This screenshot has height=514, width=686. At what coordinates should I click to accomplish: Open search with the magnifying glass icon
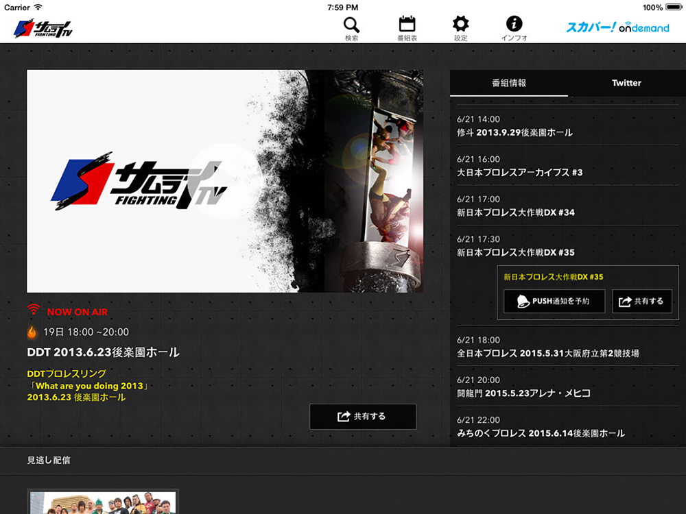point(351,28)
